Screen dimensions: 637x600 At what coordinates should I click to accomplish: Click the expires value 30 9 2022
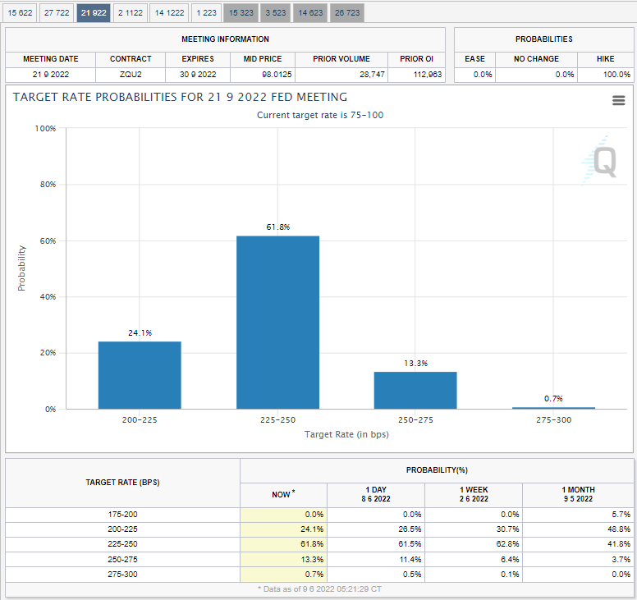click(x=198, y=75)
